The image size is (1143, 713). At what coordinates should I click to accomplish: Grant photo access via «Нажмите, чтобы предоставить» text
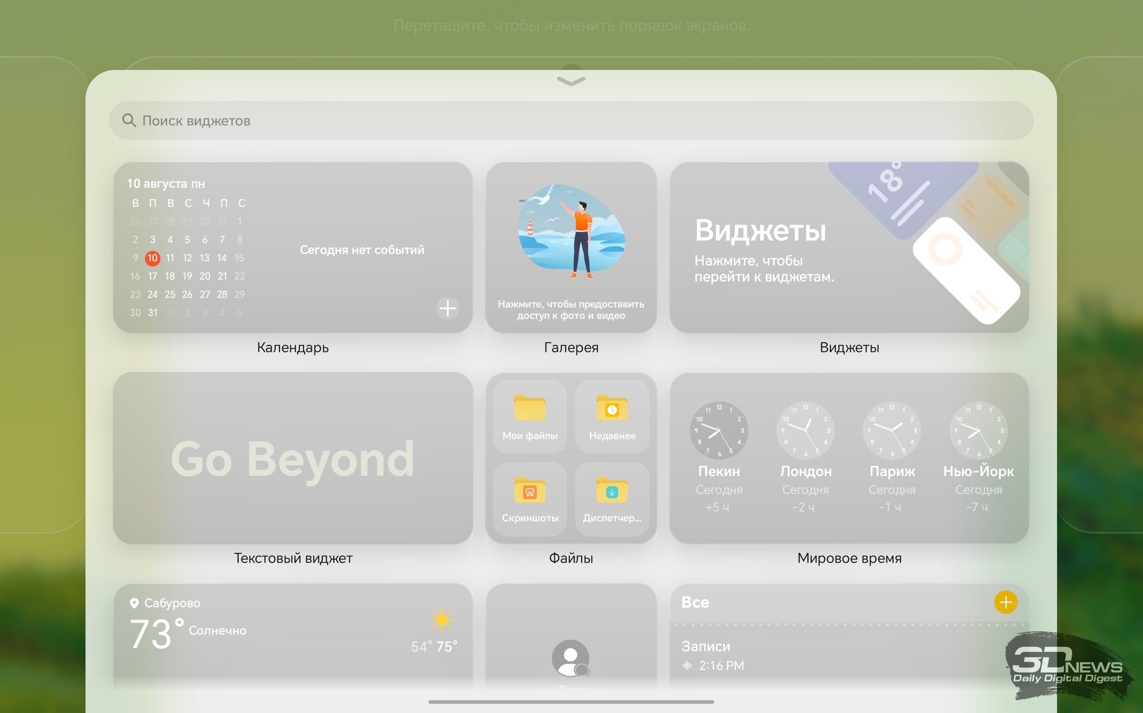(571, 310)
